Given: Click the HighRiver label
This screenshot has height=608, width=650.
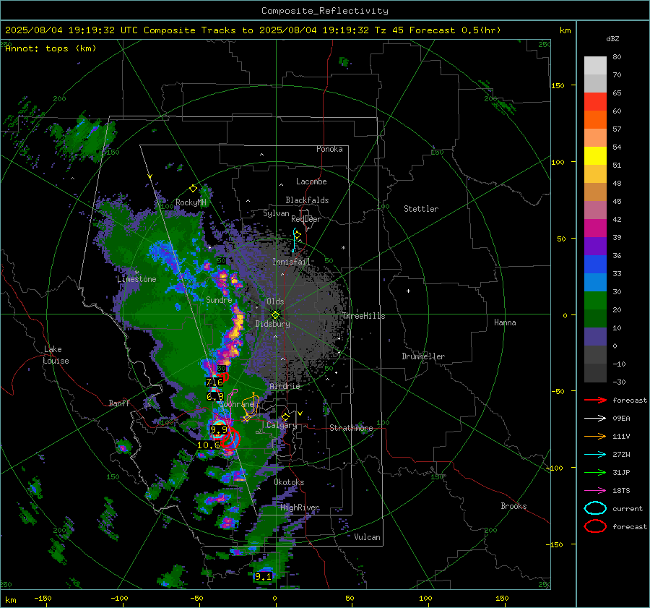Looking at the screenshot, I should (300, 508).
